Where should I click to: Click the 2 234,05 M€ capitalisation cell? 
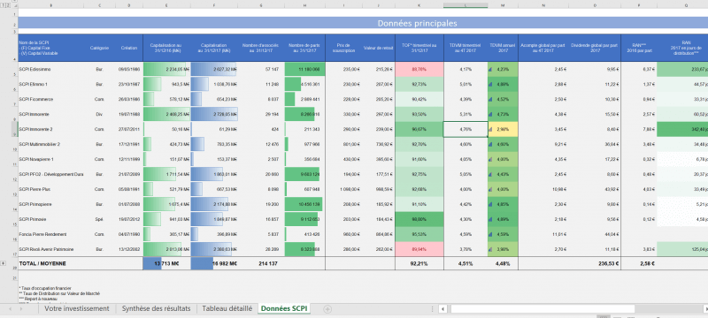tap(167, 70)
